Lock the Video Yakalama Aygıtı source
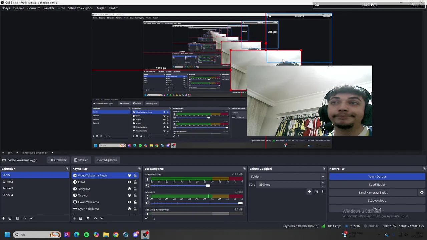Viewport: 427px width, 240px height. pos(135,175)
